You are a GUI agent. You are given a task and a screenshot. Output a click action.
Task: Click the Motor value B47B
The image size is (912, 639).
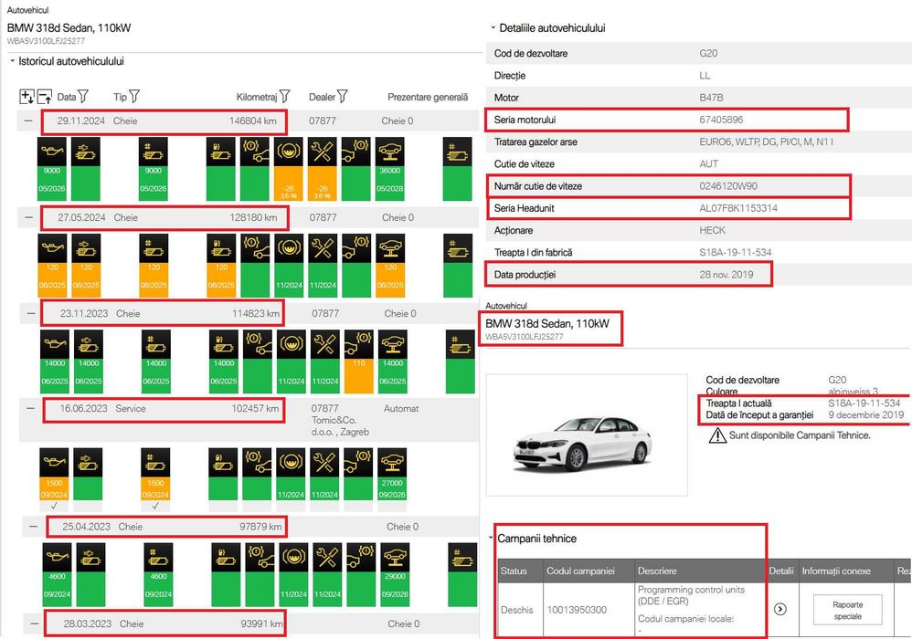point(711,98)
